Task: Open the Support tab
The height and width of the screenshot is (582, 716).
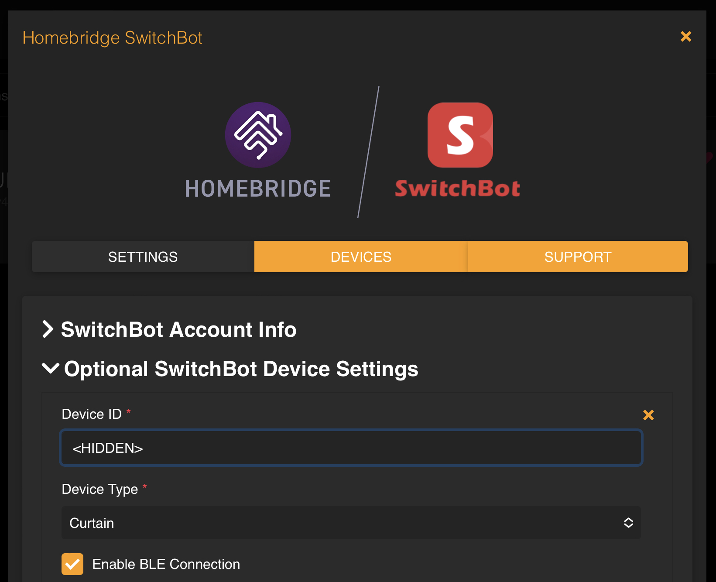Action: [x=578, y=257]
